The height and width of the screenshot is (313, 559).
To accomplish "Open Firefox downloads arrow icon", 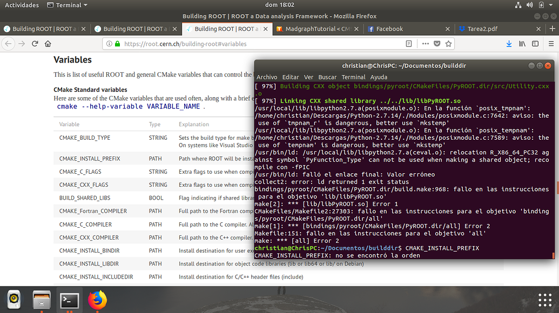I will (509, 44).
